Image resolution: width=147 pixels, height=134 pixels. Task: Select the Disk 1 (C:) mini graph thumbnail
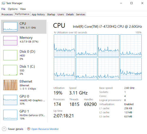[10, 70]
